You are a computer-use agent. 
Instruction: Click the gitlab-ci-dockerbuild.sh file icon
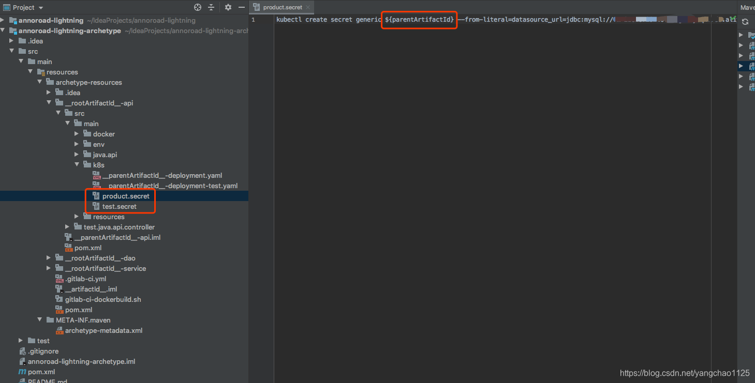click(x=59, y=299)
